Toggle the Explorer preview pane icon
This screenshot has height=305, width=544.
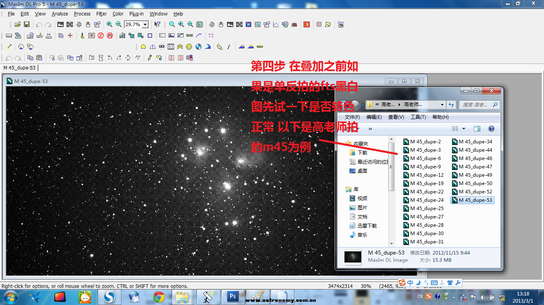tap(477, 129)
